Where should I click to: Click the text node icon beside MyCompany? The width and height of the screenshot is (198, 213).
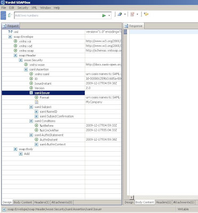pyautogui.click(x=36, y=102)
